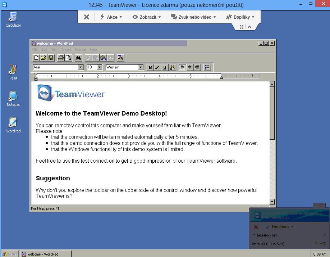
Task: Click the WordPad vertical scrollbar thumb
Action: 272,113
